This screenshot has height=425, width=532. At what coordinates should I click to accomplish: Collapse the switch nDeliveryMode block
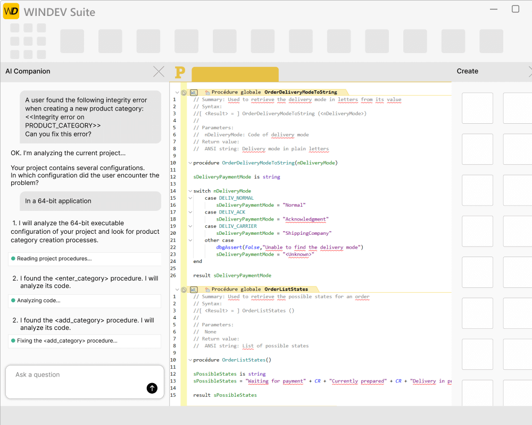tap(190, 191)
